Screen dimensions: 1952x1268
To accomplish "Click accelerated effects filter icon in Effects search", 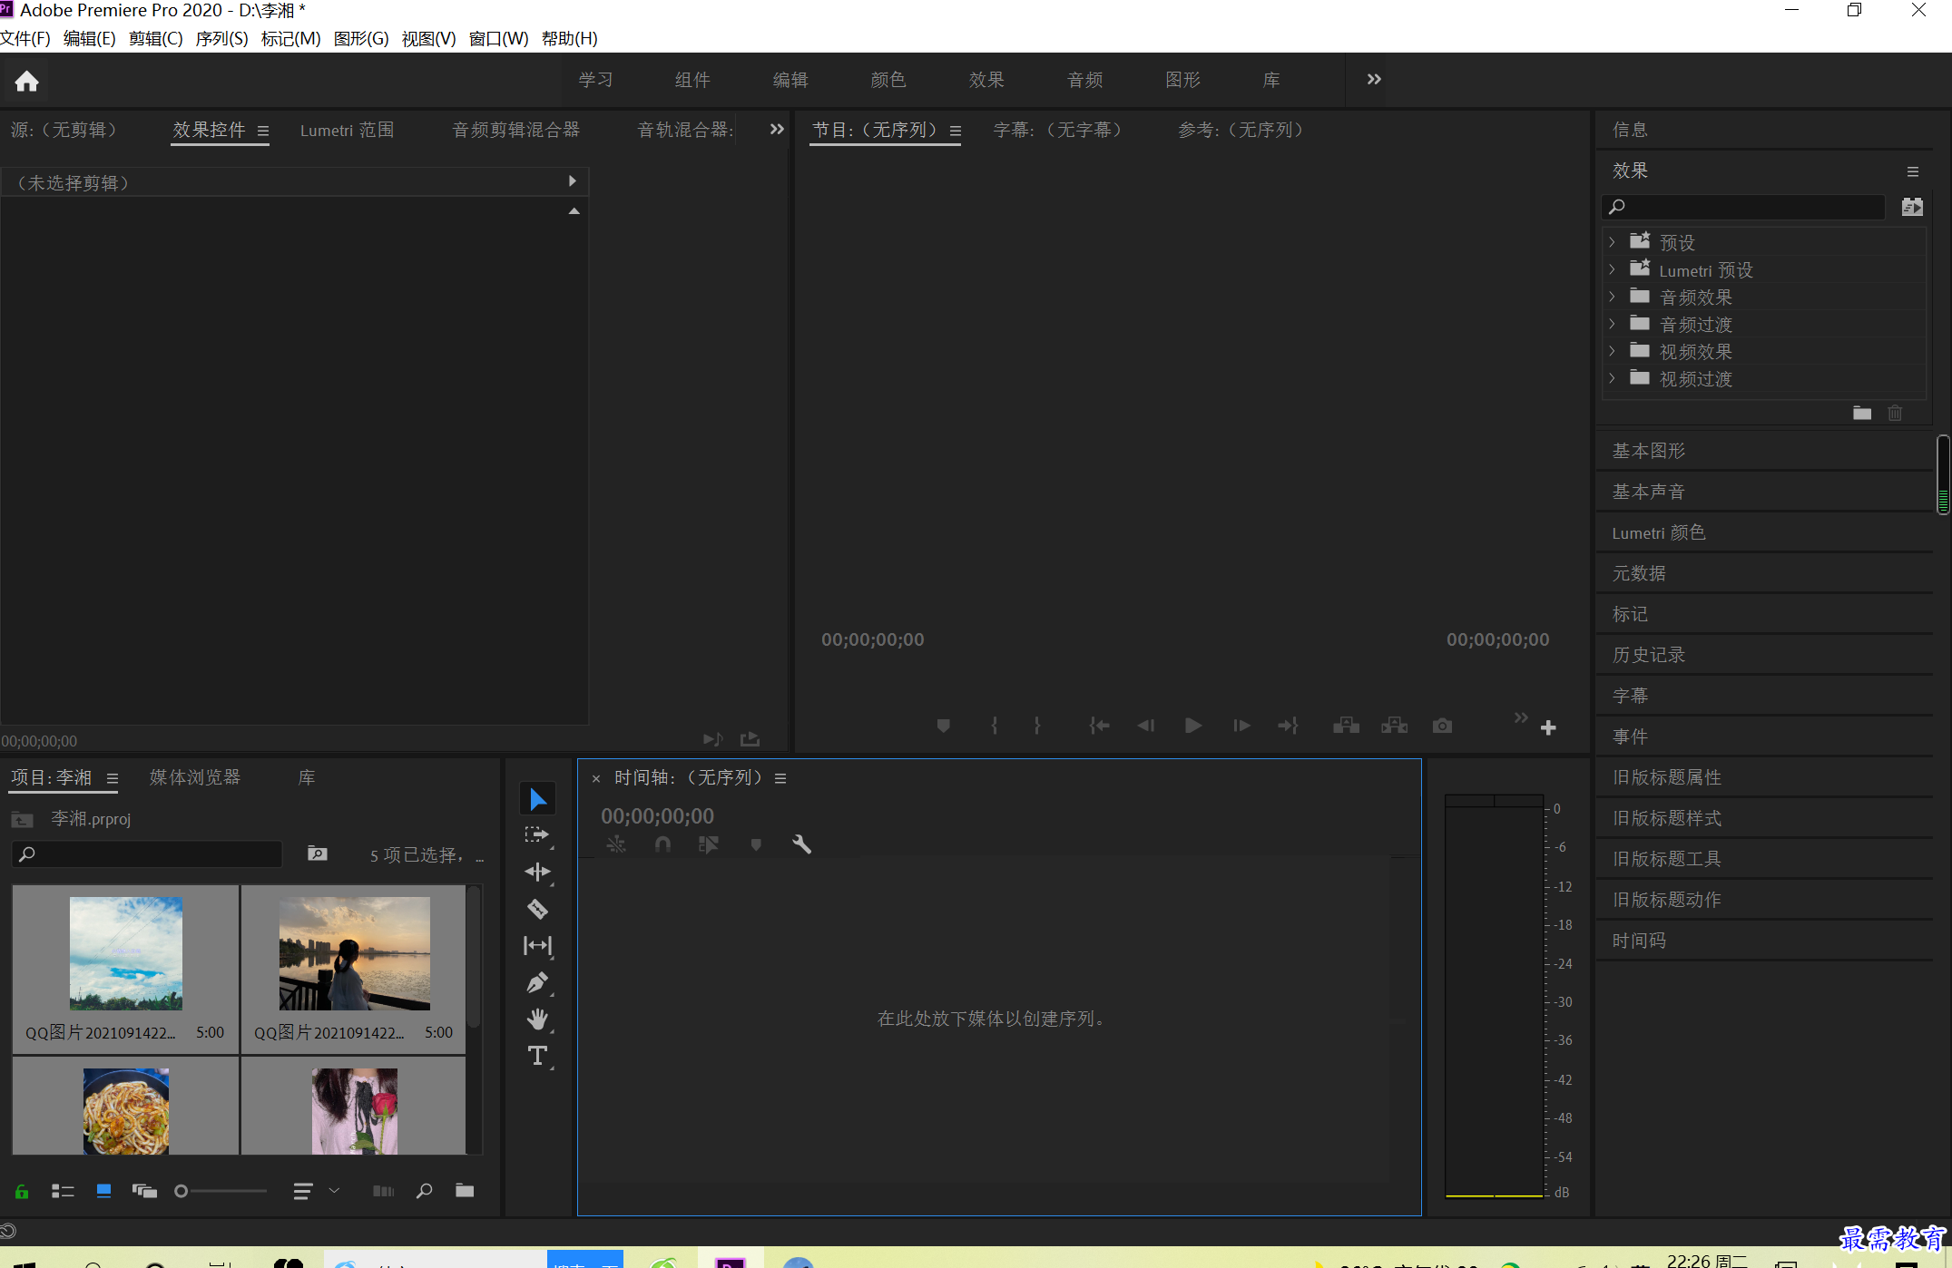I will tap(1912, 207).
